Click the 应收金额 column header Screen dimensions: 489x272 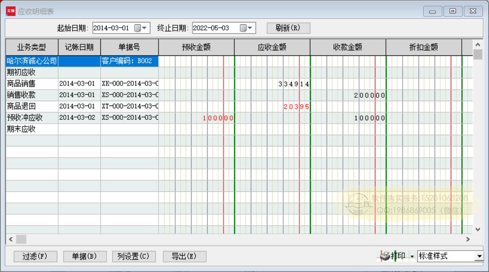272,47
